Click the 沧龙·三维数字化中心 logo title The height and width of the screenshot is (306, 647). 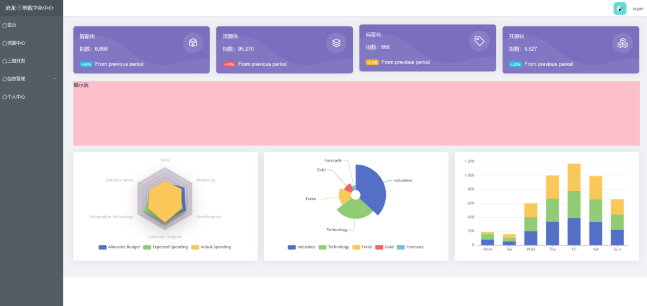[x=29, y=8]
